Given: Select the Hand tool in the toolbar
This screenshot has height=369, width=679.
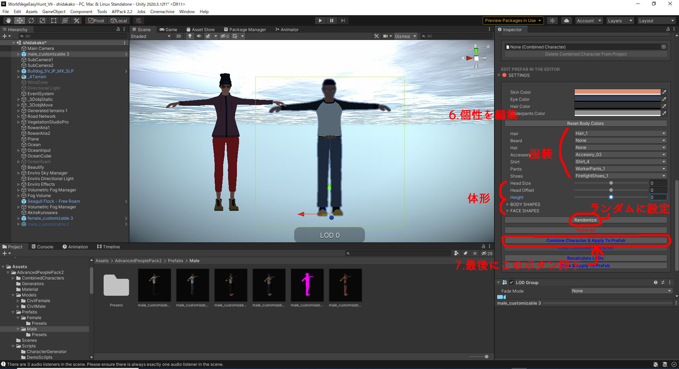Looking at the screenshot, I should tap(8, 20).
